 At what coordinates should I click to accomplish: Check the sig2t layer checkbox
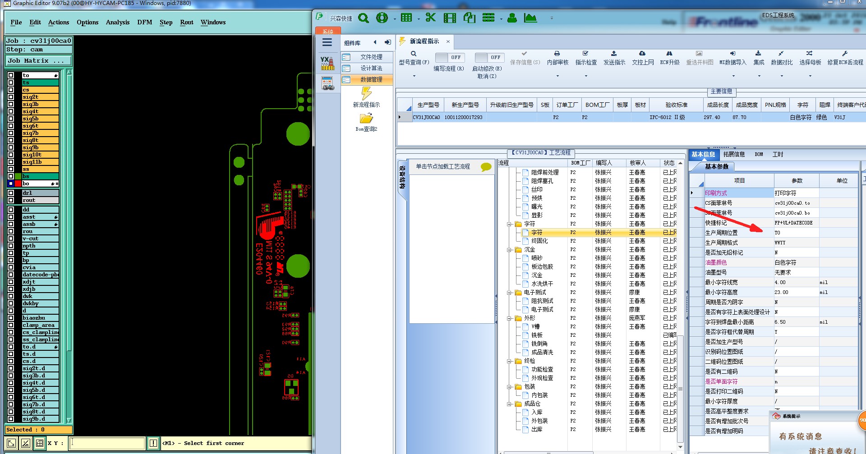(x=11, y=97)
